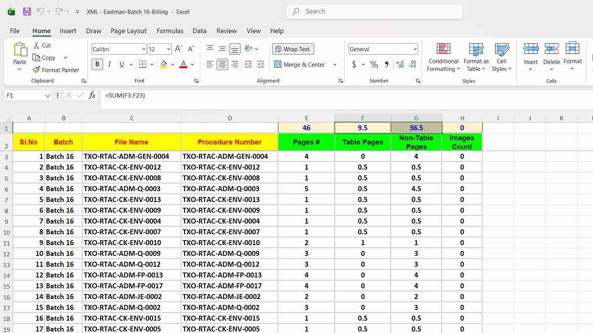The height and width of the screenshot is (333, 593).
Task: Click the Percent Style icon
Action: tap(374, 64)
